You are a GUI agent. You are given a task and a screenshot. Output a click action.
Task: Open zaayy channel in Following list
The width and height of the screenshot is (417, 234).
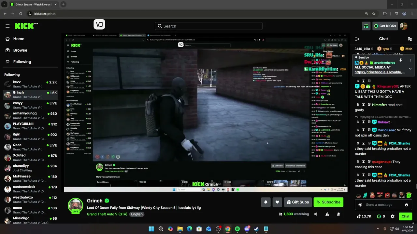31,105
